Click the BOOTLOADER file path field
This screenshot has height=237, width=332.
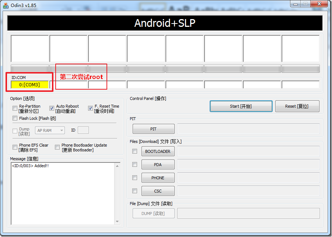click(x=248, y=151)
